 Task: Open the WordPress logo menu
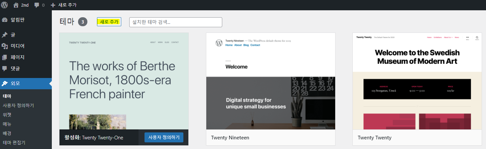(x=4, y=5)
